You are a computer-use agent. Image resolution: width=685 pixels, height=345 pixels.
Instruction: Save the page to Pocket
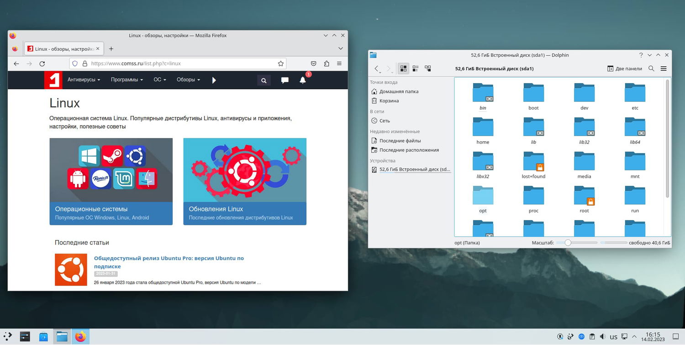click(314, 64)
